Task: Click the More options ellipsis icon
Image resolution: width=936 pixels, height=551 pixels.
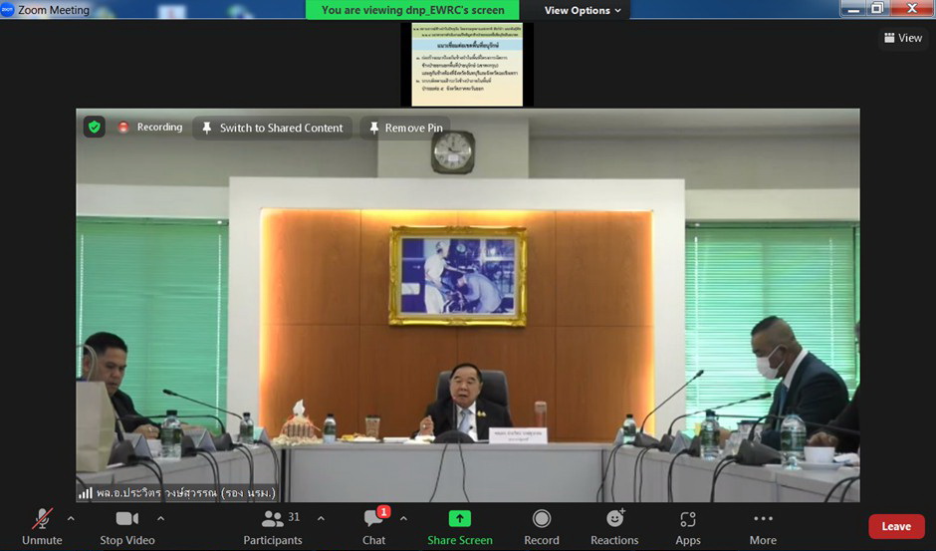Action: 763,519
